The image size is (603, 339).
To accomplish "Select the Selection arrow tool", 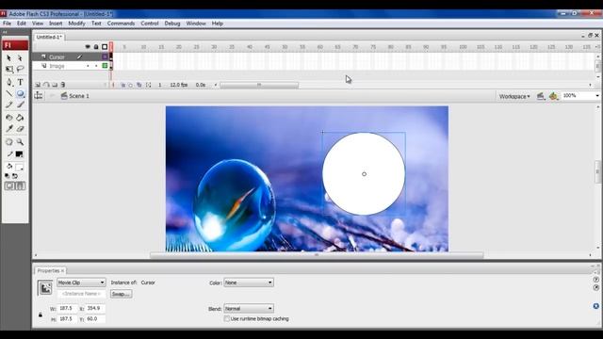I will [8, 58].
